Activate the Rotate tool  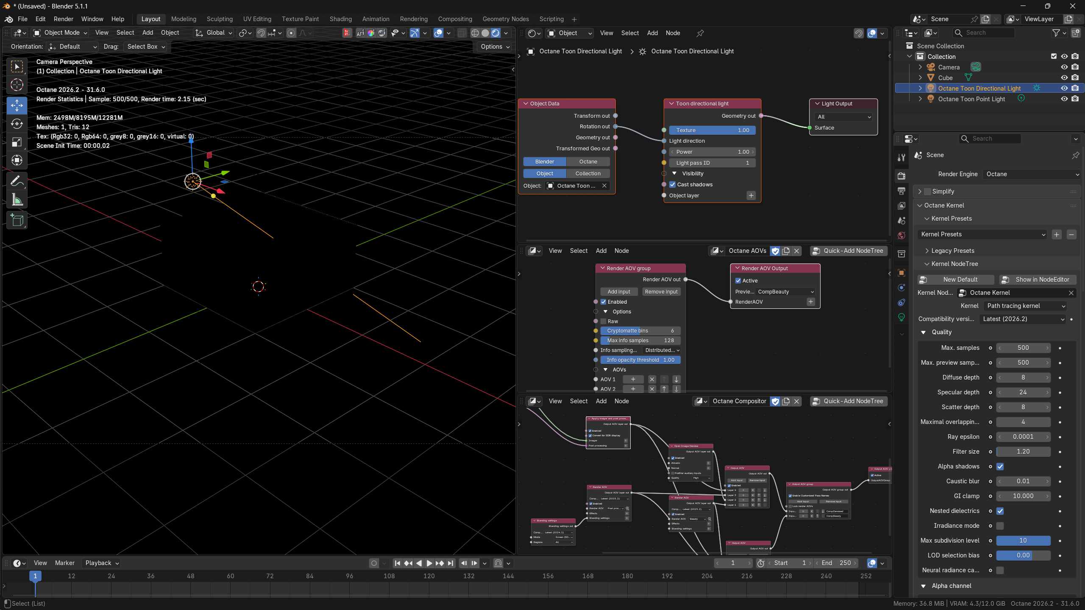[17, 124]
